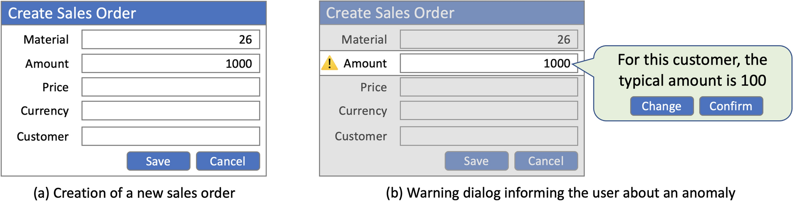Screen dimensions: 793x201
Task: Focus the empty Currency field in the undimmed form
Action: 171,111
